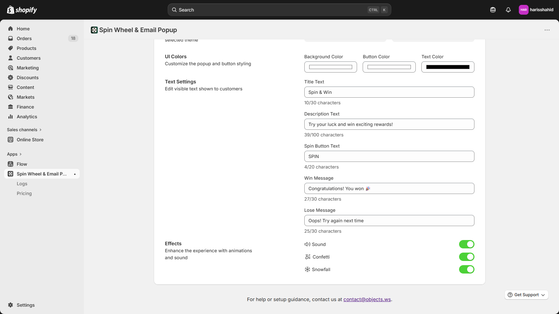Open Discounts in the sidebar
The width and height of the screenshot is (559, 314).
pos(28,77)
